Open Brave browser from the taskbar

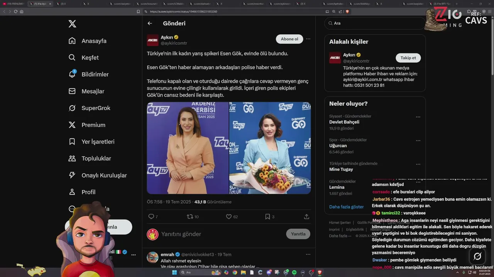pyautogui.click(x=320, y=272)
